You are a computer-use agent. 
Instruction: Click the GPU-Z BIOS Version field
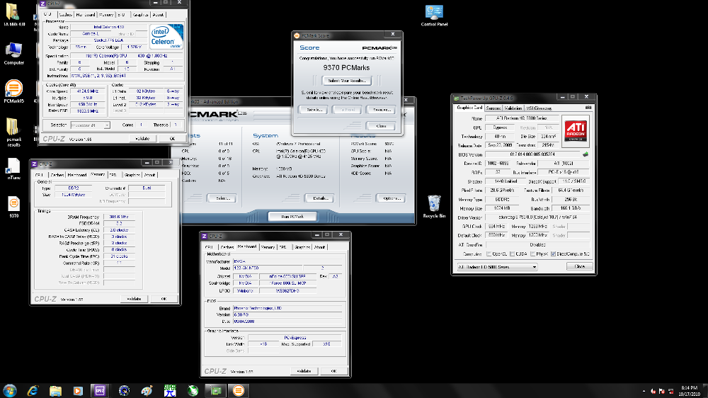(532, 154)
